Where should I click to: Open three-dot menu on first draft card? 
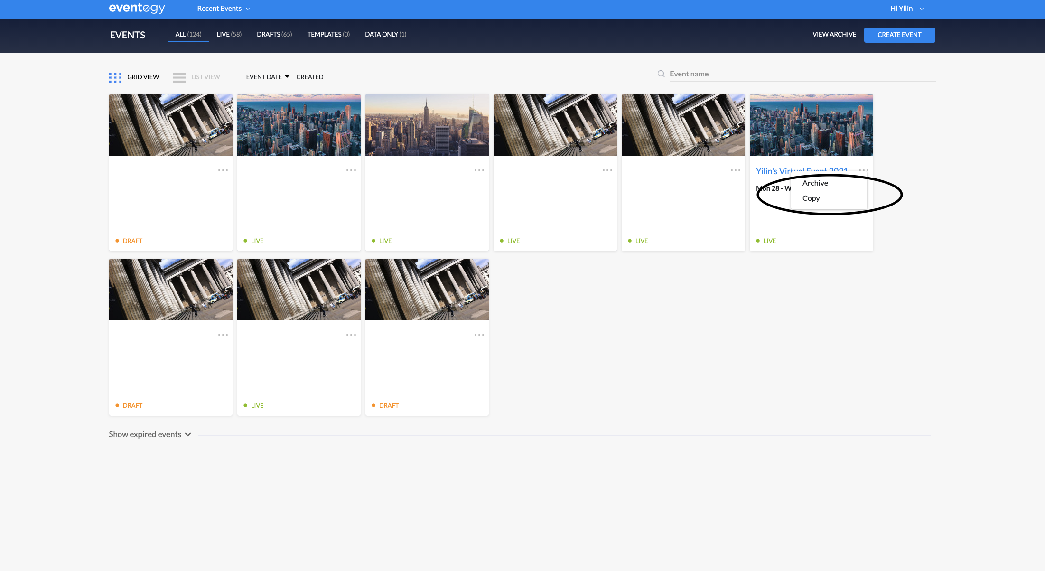[223, 170]
